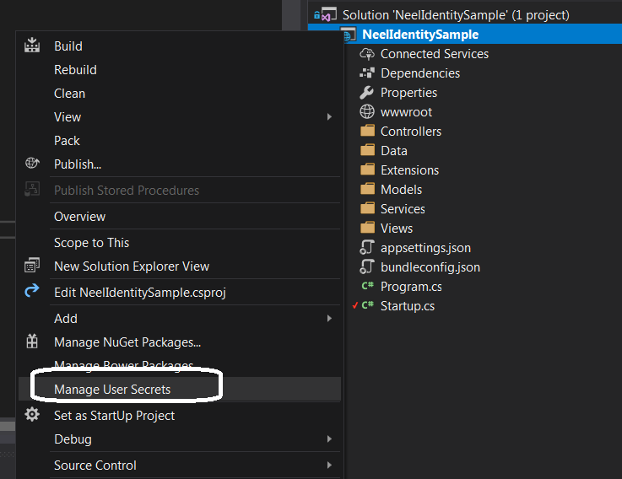The width and height of the screenshot is (622, 479).
Task: Click the gear icon for StartUp Project
Action: tap(32, 415)
